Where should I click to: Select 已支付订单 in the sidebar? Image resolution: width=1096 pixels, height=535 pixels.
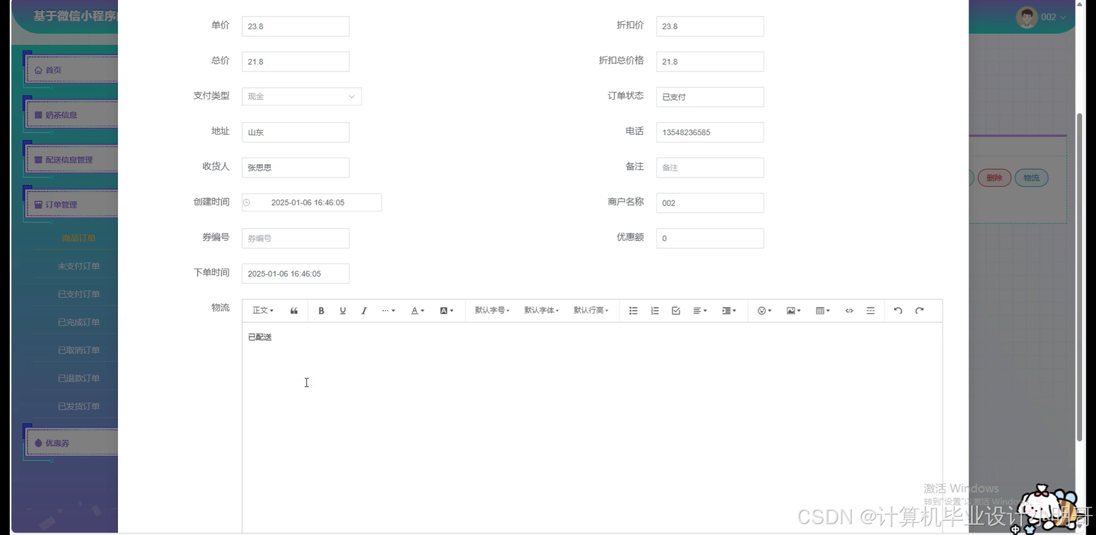click(x=79, y=294)
